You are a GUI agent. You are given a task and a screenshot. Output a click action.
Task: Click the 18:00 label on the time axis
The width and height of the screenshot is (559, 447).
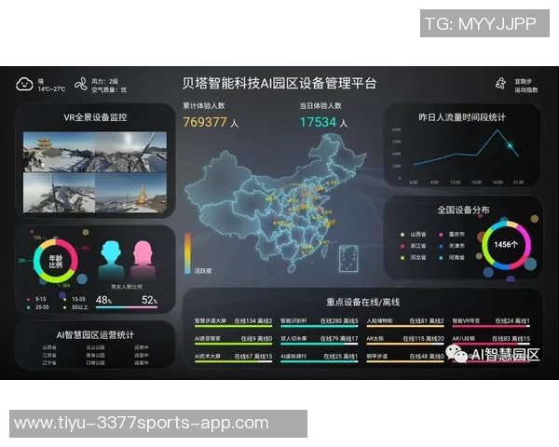pos(498,183)
